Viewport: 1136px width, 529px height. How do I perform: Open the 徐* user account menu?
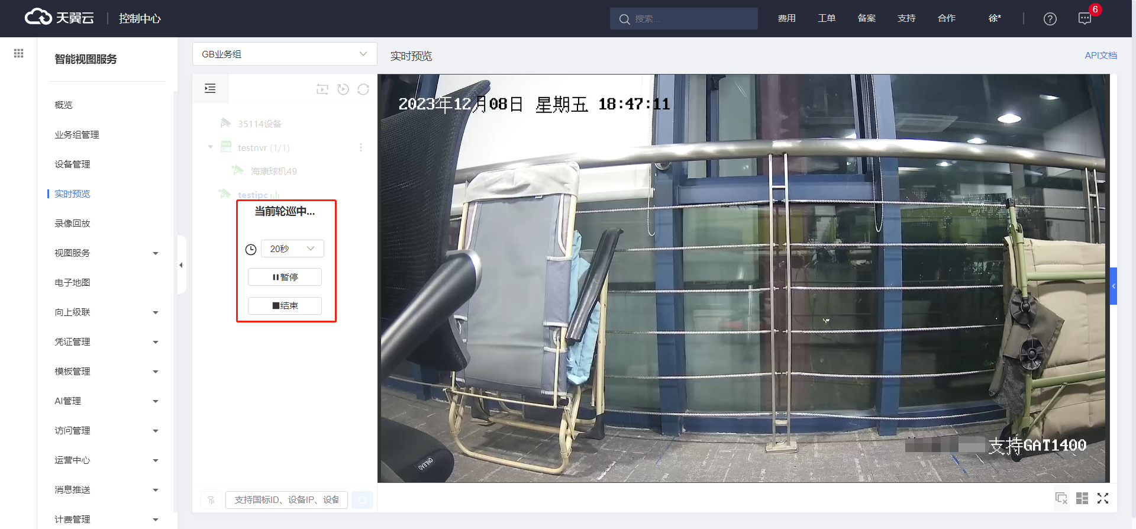995,18
